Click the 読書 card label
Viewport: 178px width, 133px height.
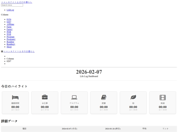coord(104,103)
